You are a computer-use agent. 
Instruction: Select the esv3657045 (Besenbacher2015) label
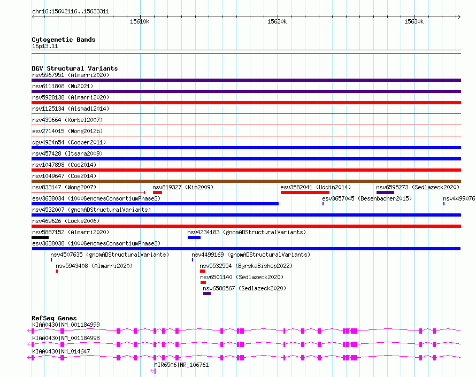[367, 198]
